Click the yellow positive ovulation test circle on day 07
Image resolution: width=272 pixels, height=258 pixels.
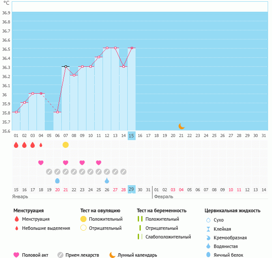pyautogui.click(x=66, y=145)
